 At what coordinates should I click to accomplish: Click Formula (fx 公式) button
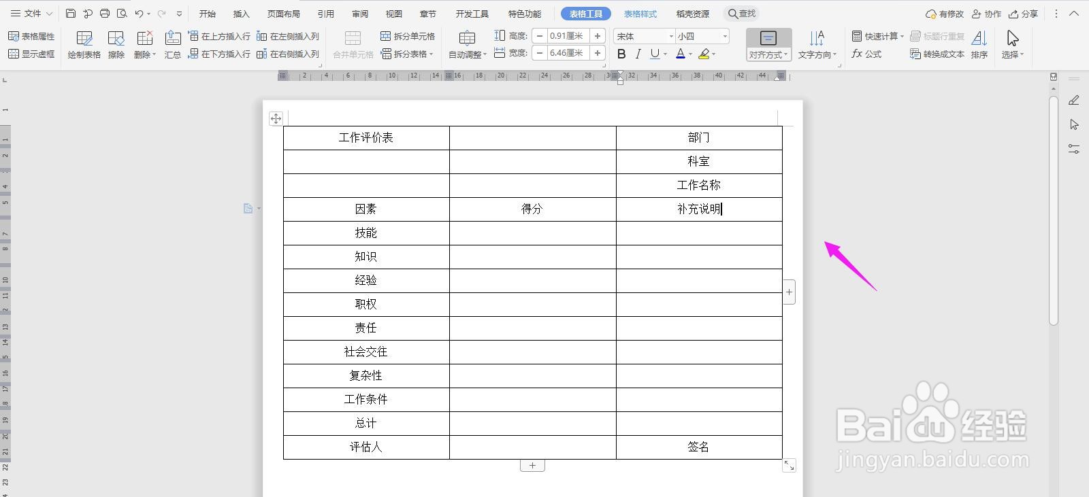coord(866,54)
